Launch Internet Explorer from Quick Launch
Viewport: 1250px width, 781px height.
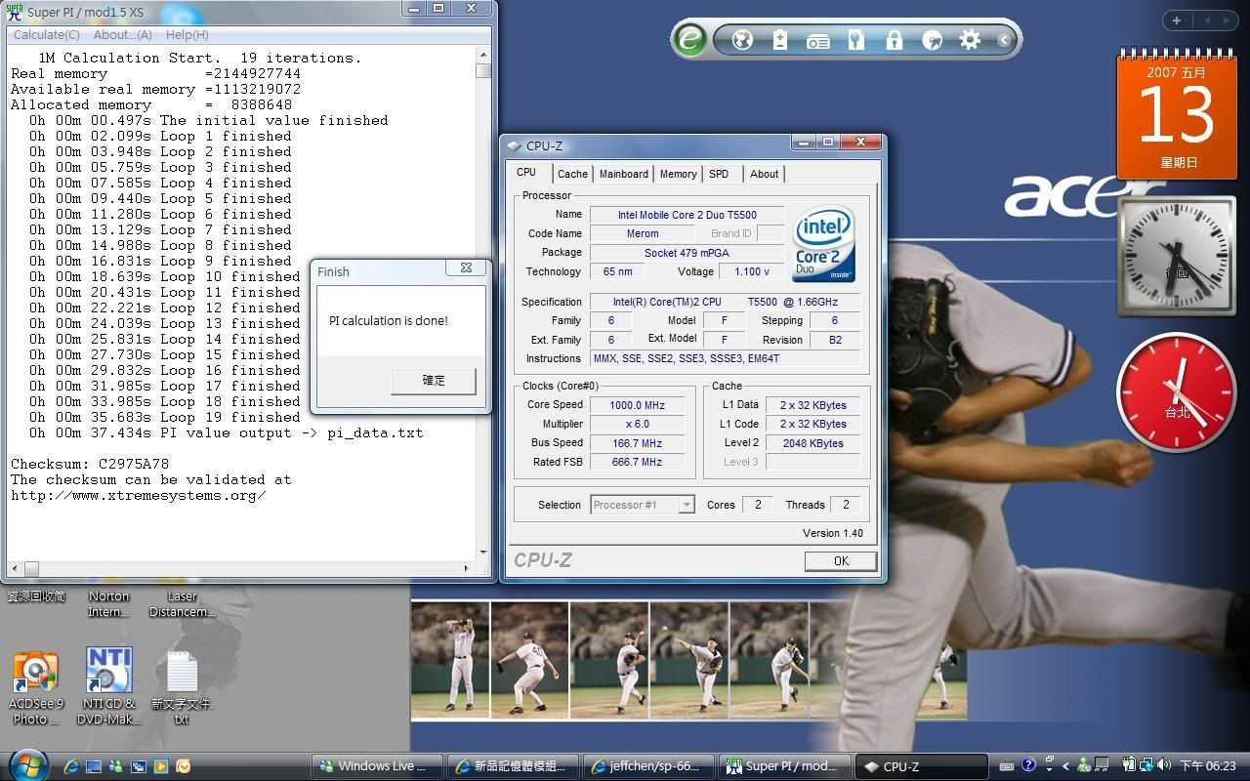click(x=71, y=766)
